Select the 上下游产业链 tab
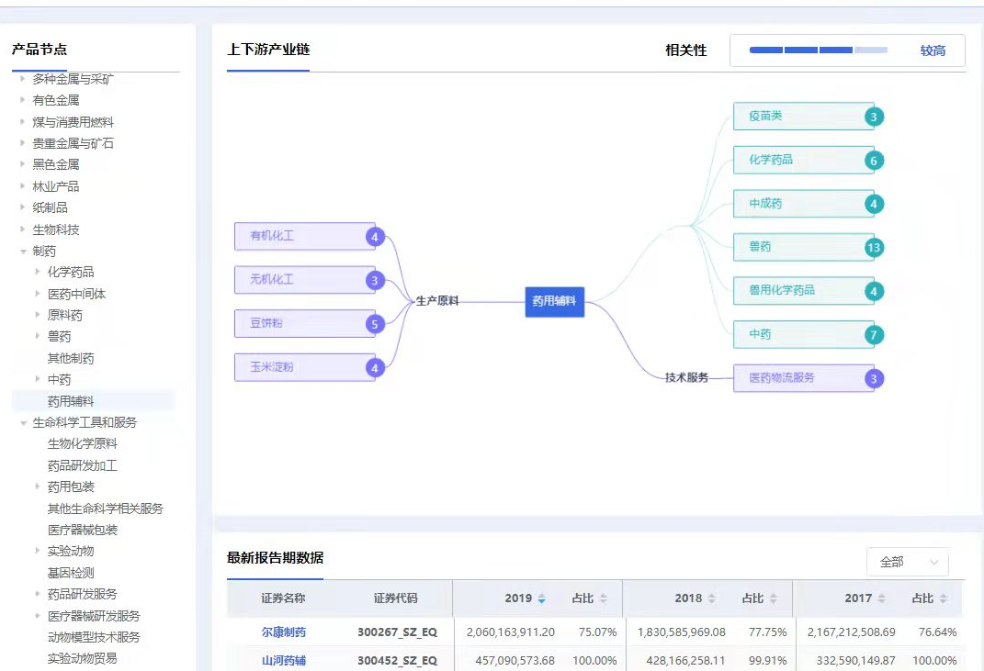The image size is (984, 671). 267,50
